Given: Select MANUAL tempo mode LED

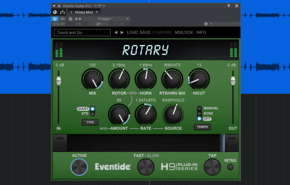Looking at the screenshot, I should pyautogui.click(x=199, y=108).
